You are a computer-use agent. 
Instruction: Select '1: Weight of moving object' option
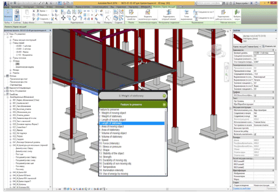132,113
